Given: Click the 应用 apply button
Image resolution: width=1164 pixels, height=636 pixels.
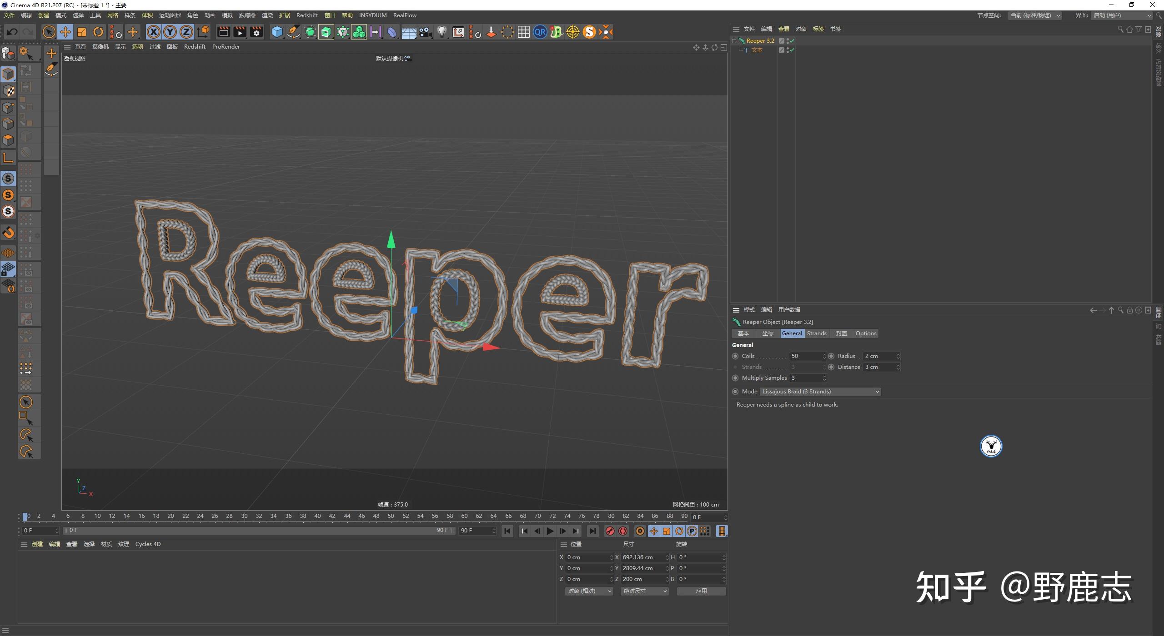Looking at the screenshot, I should click(701, 591).
